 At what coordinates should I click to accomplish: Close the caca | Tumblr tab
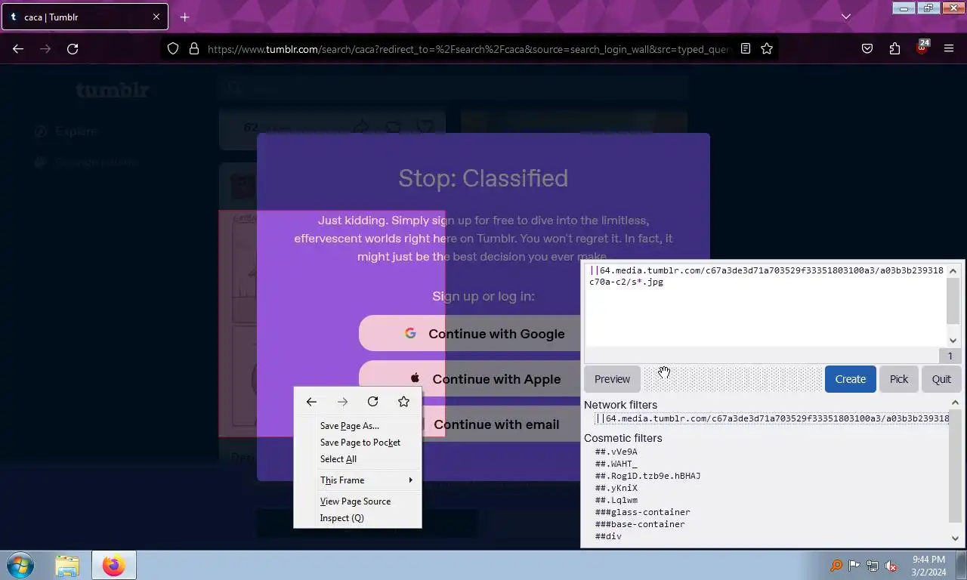point(156,17)
